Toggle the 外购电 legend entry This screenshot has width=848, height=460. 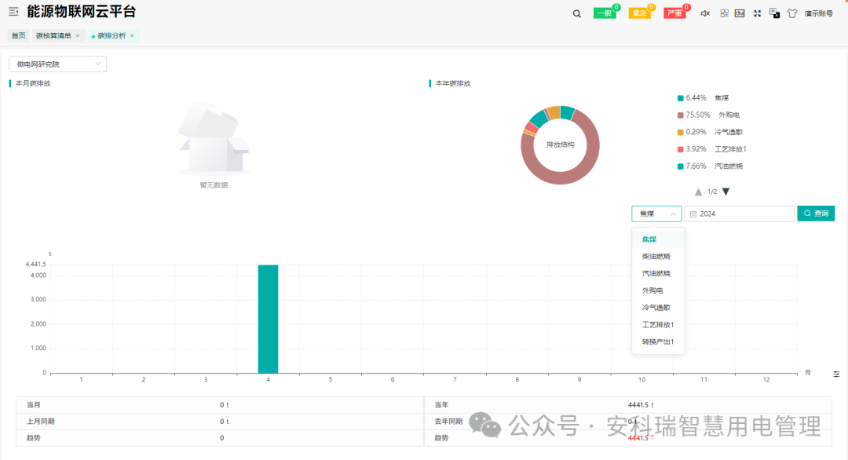708,115
